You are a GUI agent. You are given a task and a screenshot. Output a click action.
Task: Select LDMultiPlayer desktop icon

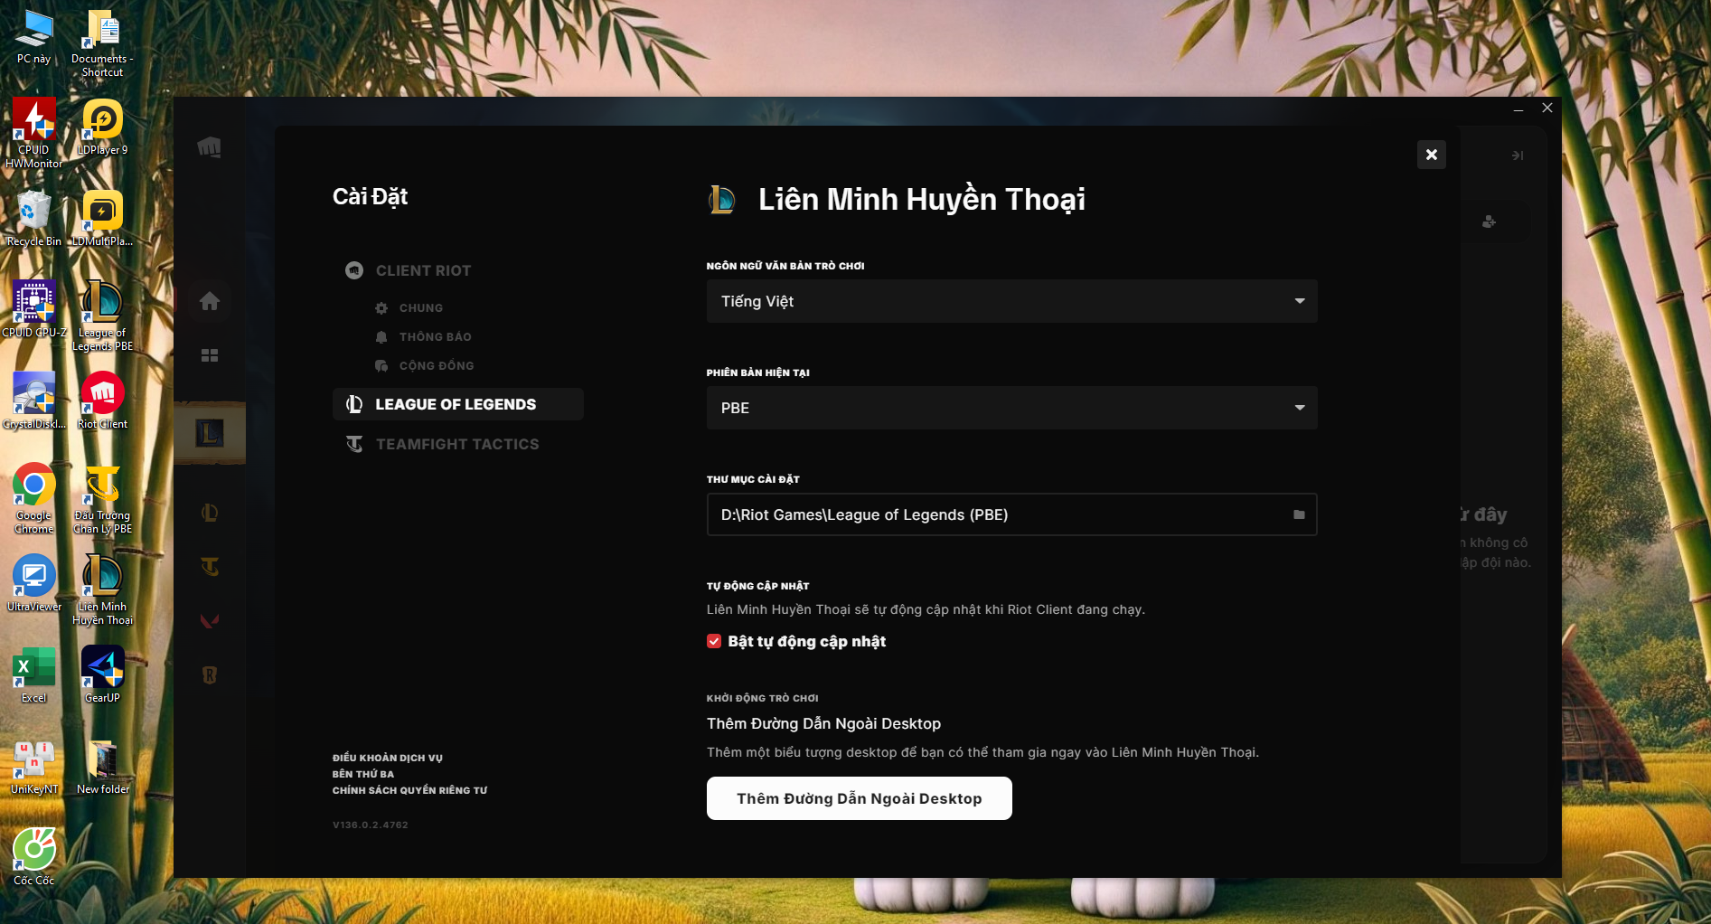coord(102,218)
